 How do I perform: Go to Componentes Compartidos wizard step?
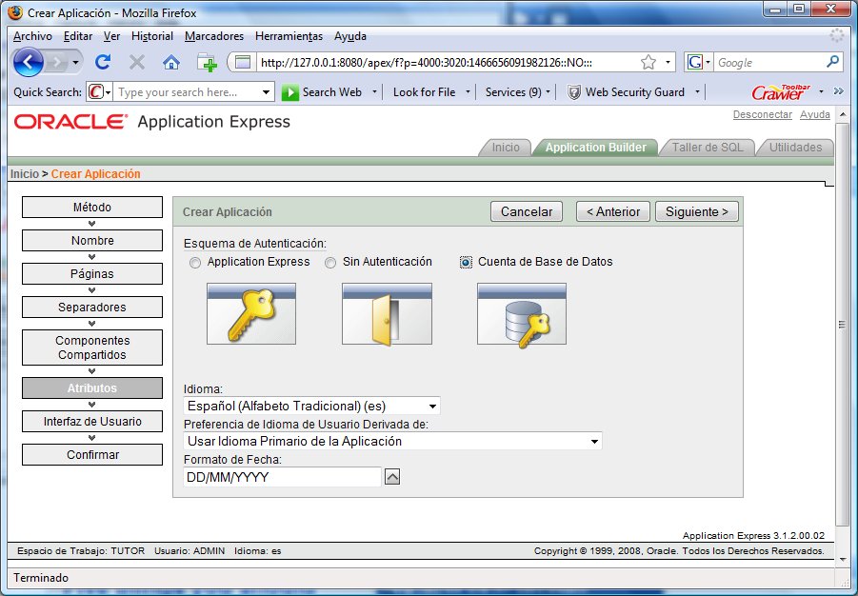[92, 348]
